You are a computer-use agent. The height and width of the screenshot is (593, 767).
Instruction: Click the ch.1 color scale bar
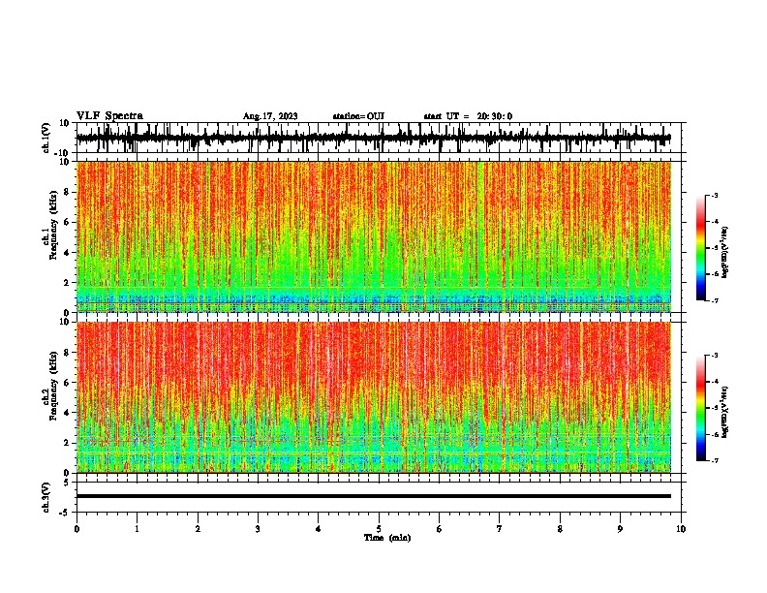coord(701,248)
